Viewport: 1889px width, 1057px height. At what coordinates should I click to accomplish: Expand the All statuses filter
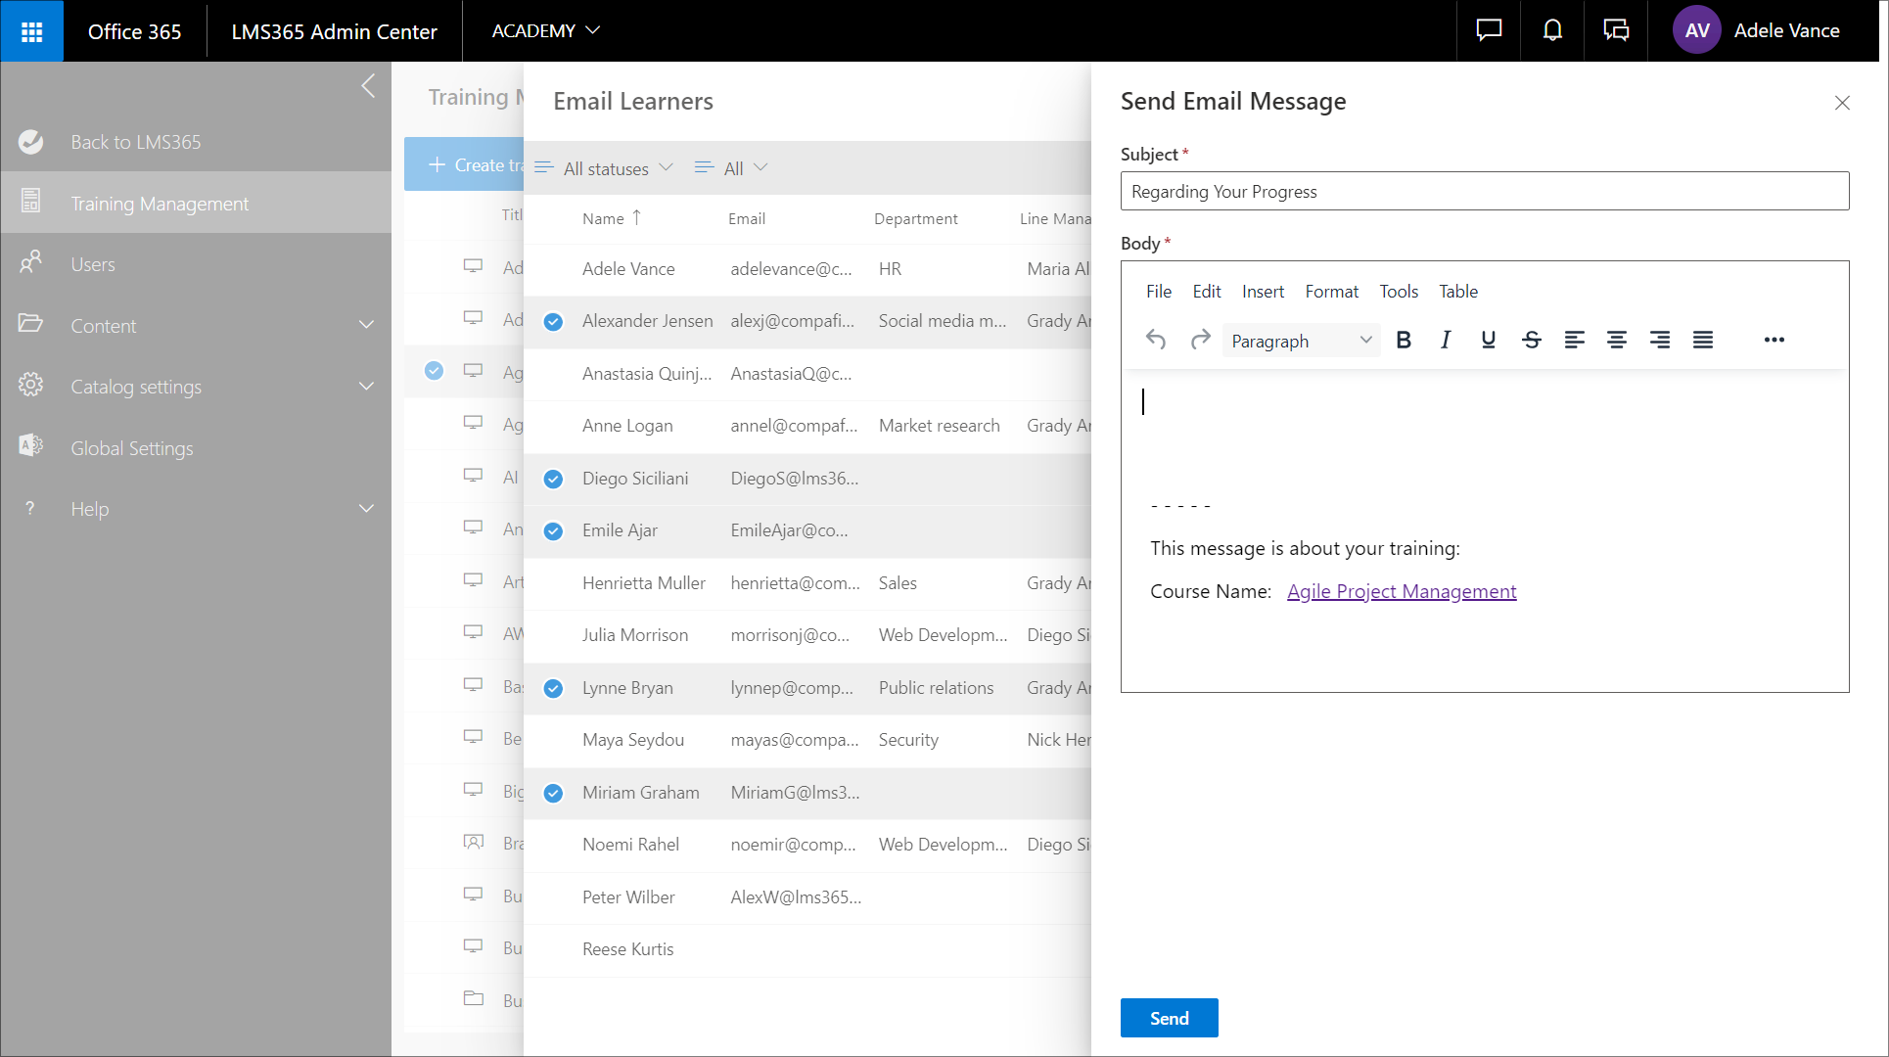click(x=604, y=168)
